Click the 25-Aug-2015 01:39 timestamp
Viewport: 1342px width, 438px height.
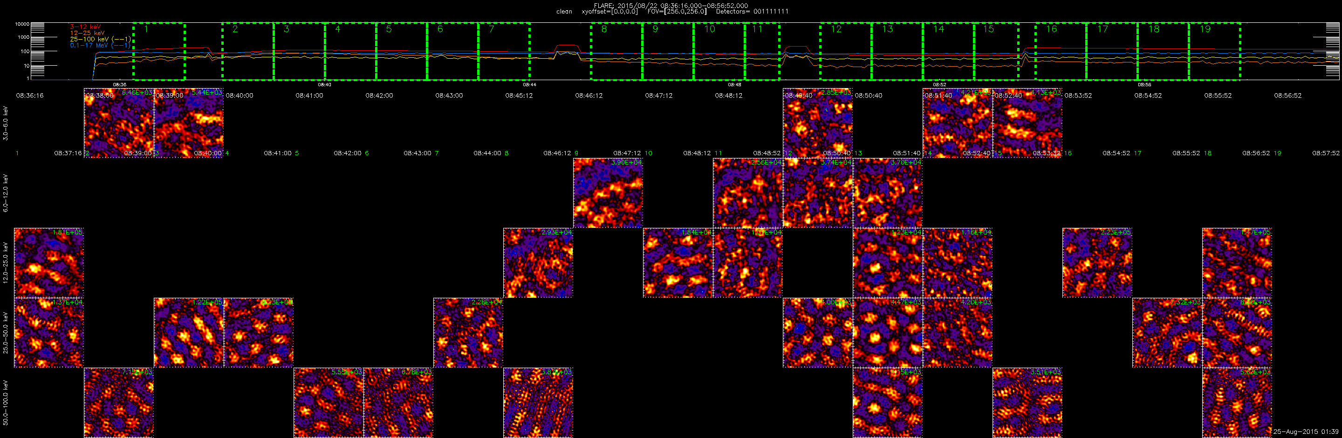(1306, 432)
